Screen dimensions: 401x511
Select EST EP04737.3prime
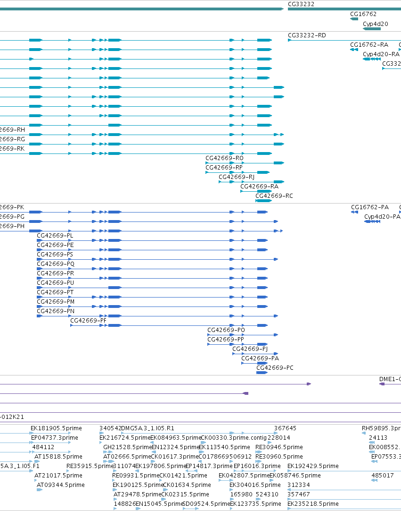coord(55,438)
